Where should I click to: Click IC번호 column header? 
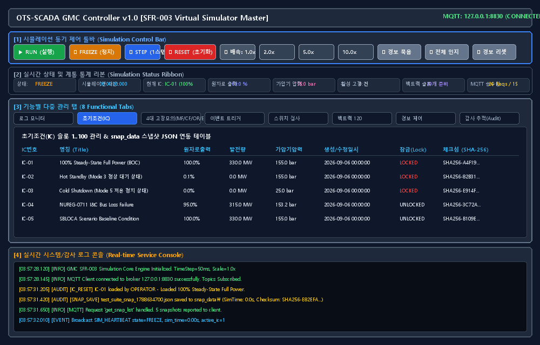coord(29,149)
